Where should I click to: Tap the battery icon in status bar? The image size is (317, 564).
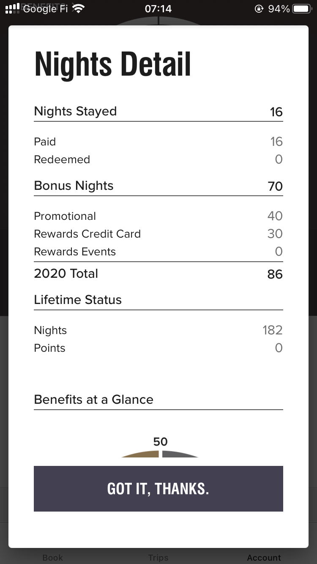pyautogui.click(x=302, y=8)
